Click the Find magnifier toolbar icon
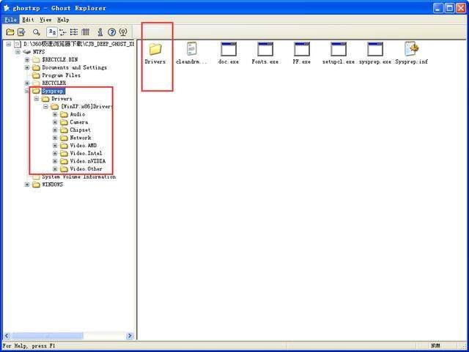Viewport: 469px width, 352px height. [x=37, y=32]
